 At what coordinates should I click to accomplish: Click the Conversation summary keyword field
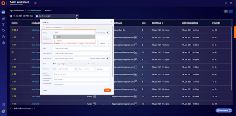pyautogui.click(x=81, y=79)
